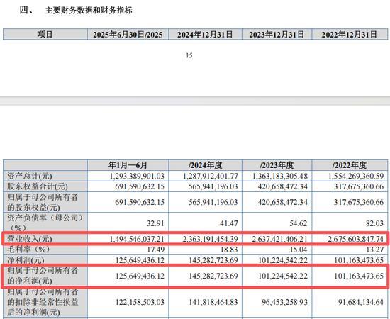Click the gross margin value 17.49
This screenshot has width=390, height=319.
pos(155,250)
